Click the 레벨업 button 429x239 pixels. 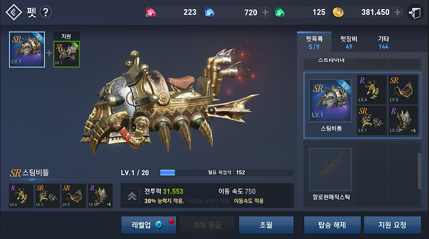pos(149,225)
